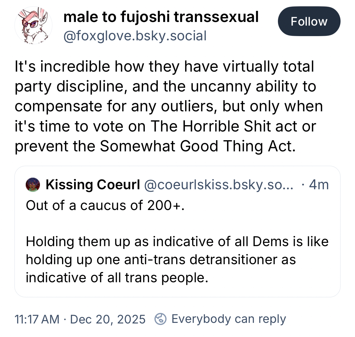Click the "Everybody can reply" label

coord(229,319)
